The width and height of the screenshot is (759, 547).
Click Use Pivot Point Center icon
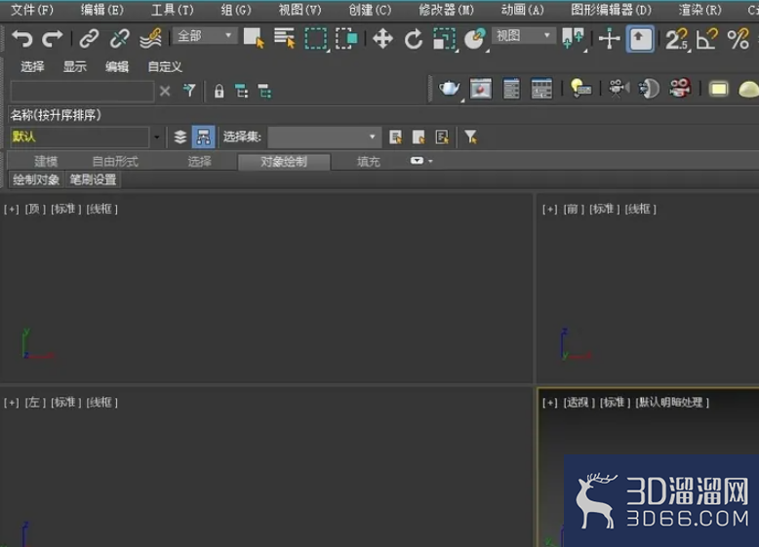pos(573,39)
